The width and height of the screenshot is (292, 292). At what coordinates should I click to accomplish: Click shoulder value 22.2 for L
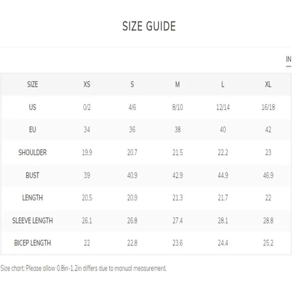click(223, 152)
